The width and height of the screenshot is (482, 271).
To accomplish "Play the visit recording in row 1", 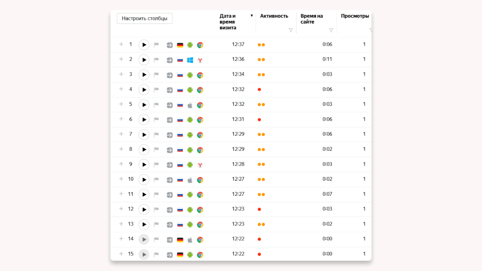I will coord(144,45).
